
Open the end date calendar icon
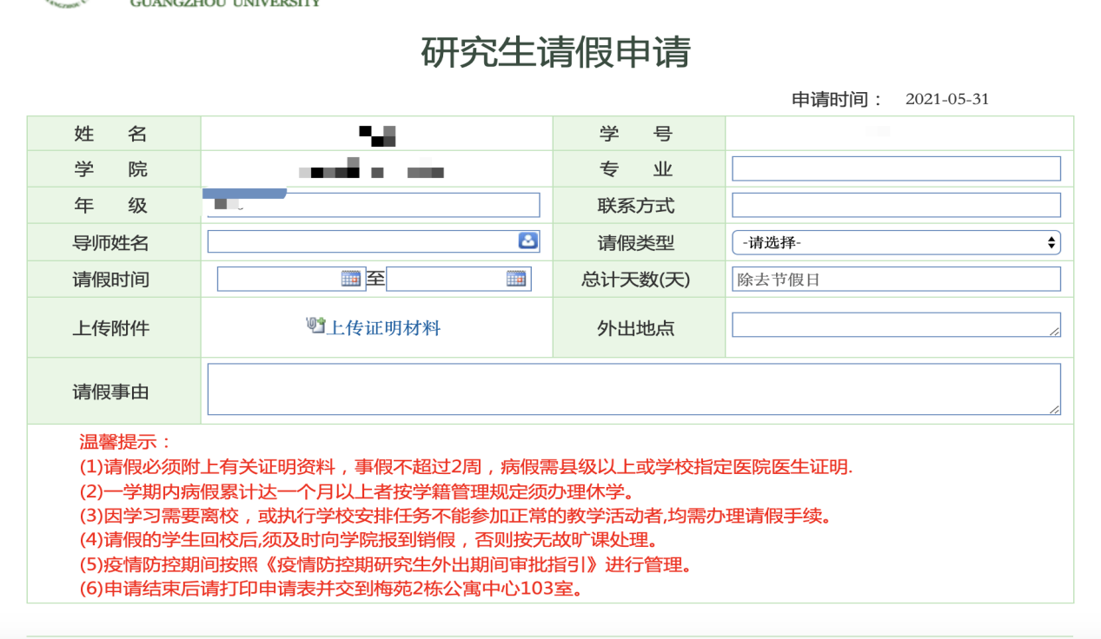click(x=515, y=279)
